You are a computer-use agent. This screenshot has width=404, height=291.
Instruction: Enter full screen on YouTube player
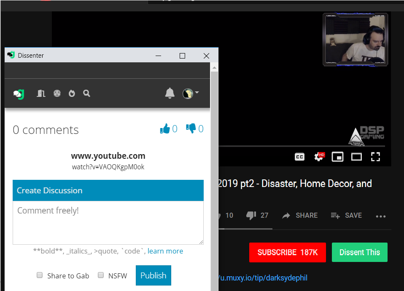coord(375,157)
